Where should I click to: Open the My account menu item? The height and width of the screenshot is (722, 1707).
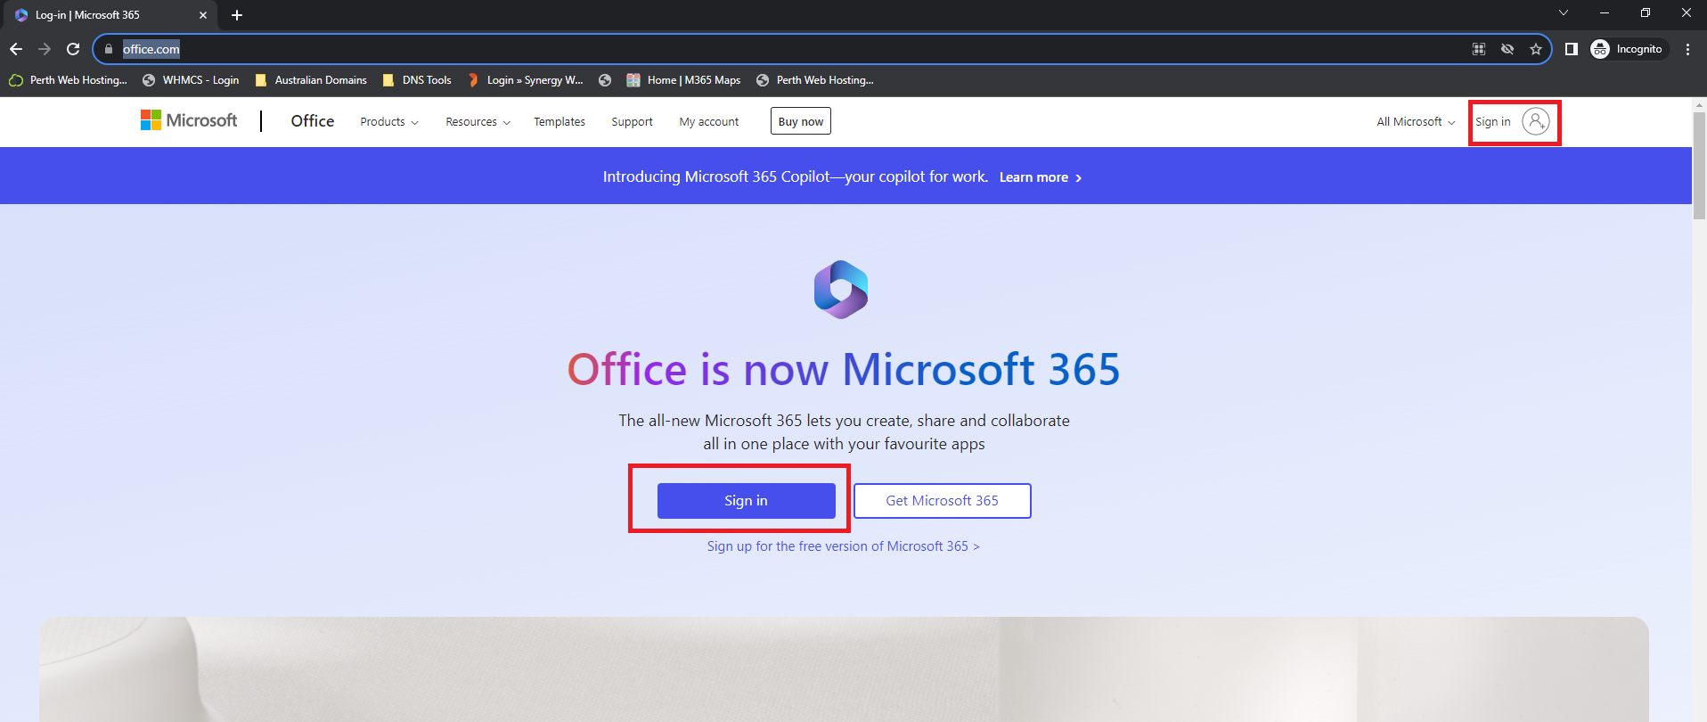[709, 122]
